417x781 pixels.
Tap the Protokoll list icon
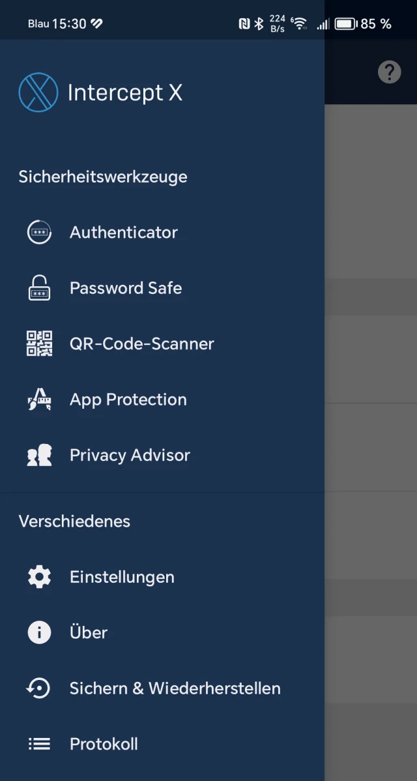pyautogui.click(x=39, y=744)
